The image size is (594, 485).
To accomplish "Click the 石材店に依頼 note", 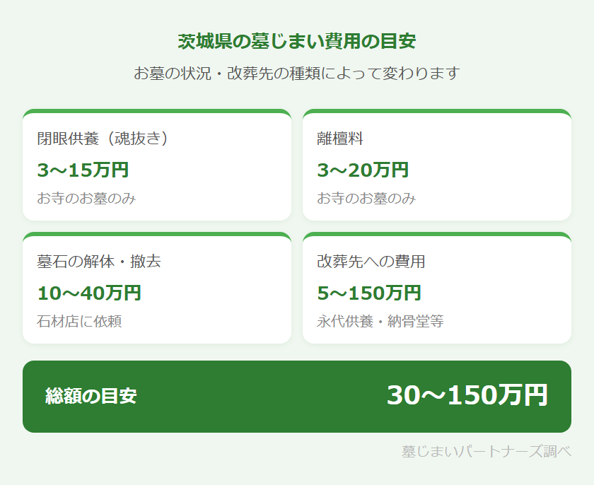I will pos(79,322).
